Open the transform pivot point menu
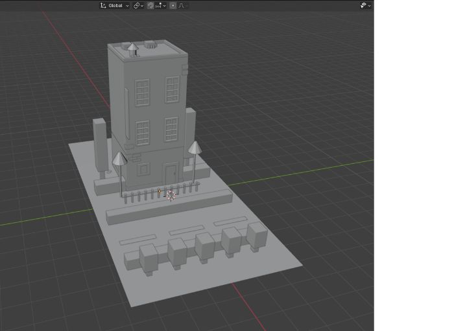Viewport: 454px width, 331px height. [138, 5]
